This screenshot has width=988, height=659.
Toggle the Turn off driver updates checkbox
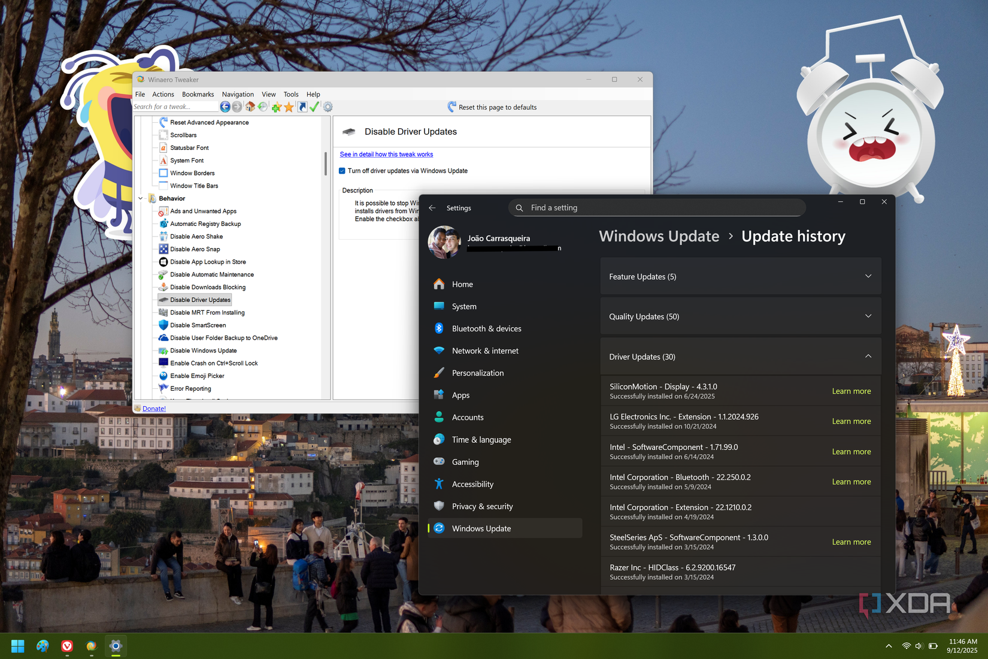[x=342, y=171]
